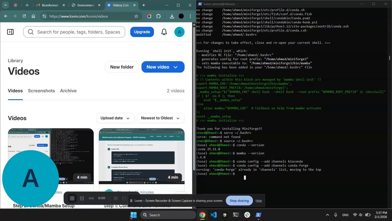Click the Loom stop recording button

tap(72, 198)
